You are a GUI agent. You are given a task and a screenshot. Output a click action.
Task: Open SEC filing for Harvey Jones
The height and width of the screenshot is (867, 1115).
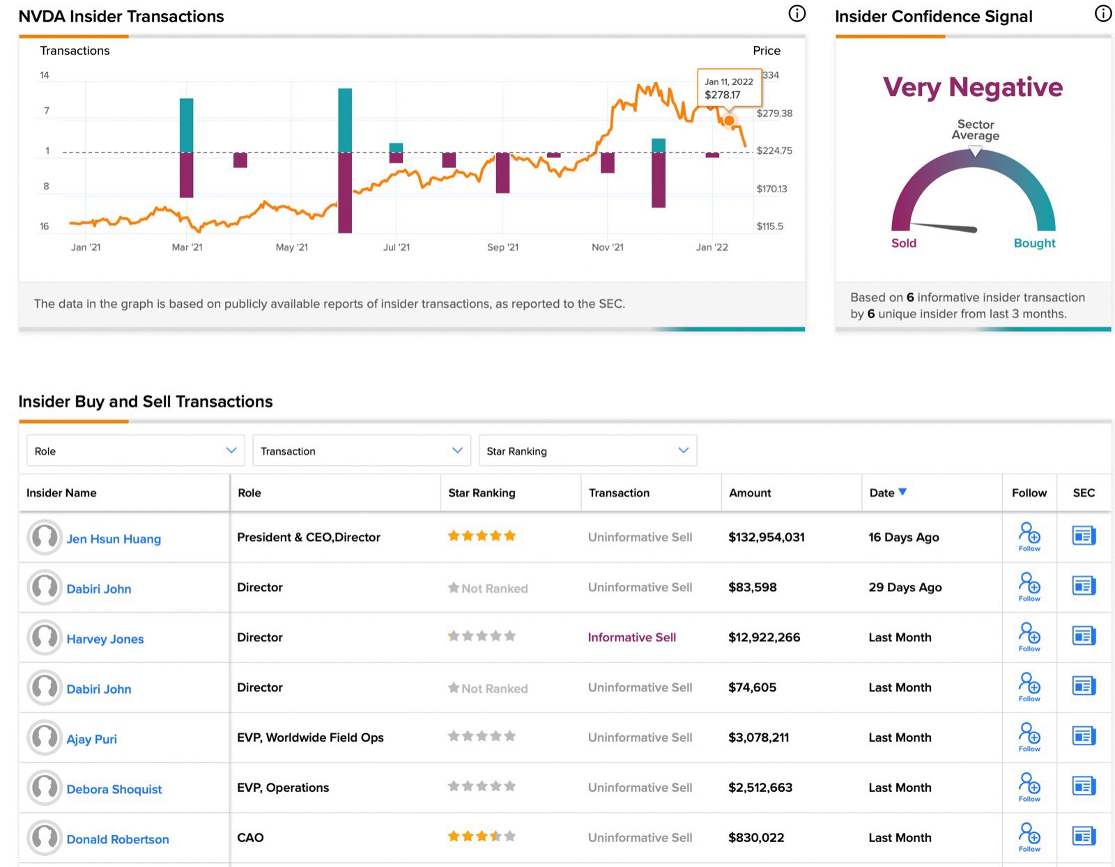[1084, 636]
